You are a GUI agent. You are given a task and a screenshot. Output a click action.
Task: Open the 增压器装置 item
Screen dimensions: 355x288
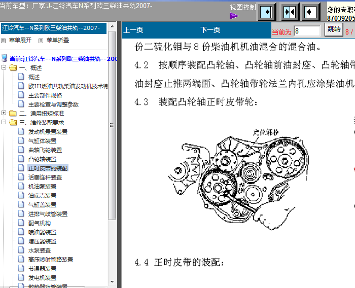pyautogui.click(x=42, y=241)
